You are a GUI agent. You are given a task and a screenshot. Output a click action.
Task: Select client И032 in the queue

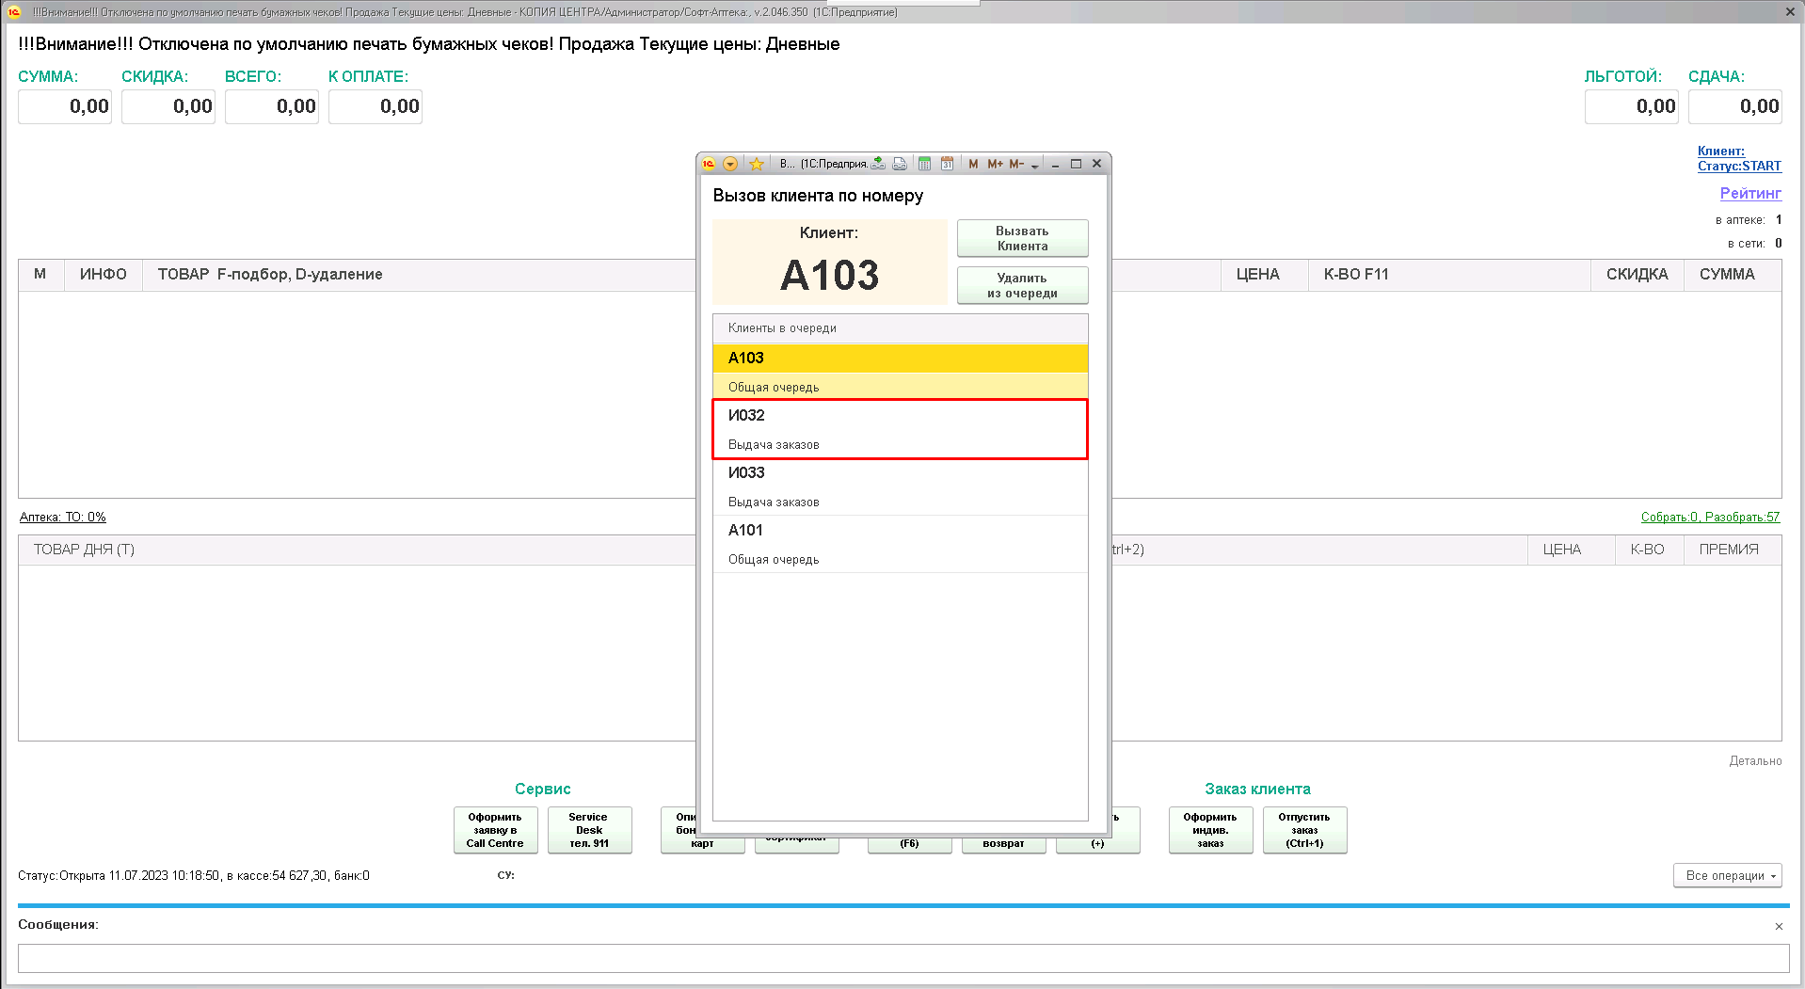(x=900, y=429)
